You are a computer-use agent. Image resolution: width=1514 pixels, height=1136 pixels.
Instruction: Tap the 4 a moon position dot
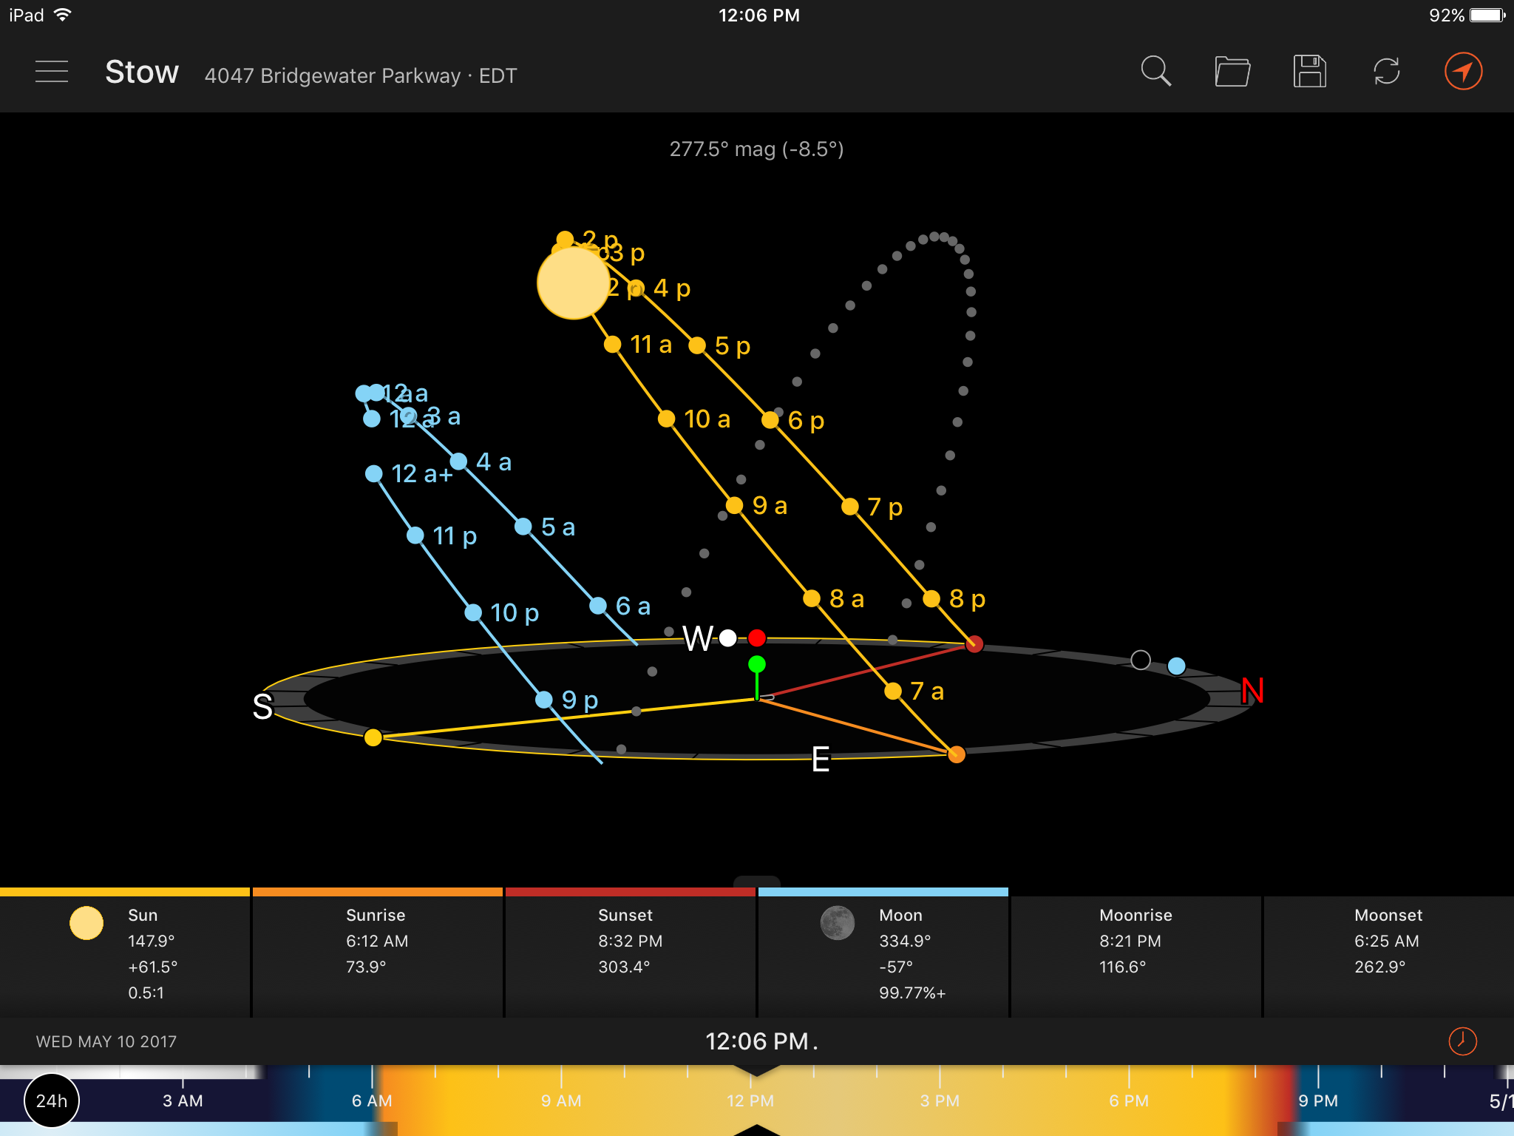[458, 461]
